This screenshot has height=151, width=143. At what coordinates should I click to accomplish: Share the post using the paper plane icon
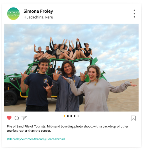24,118
